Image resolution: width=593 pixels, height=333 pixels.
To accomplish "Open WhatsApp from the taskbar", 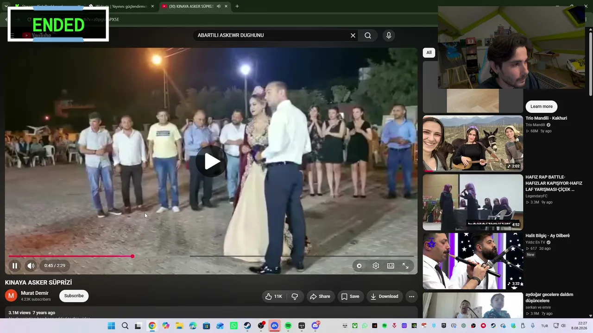I will pyautogui.click(x=234, y=326).
